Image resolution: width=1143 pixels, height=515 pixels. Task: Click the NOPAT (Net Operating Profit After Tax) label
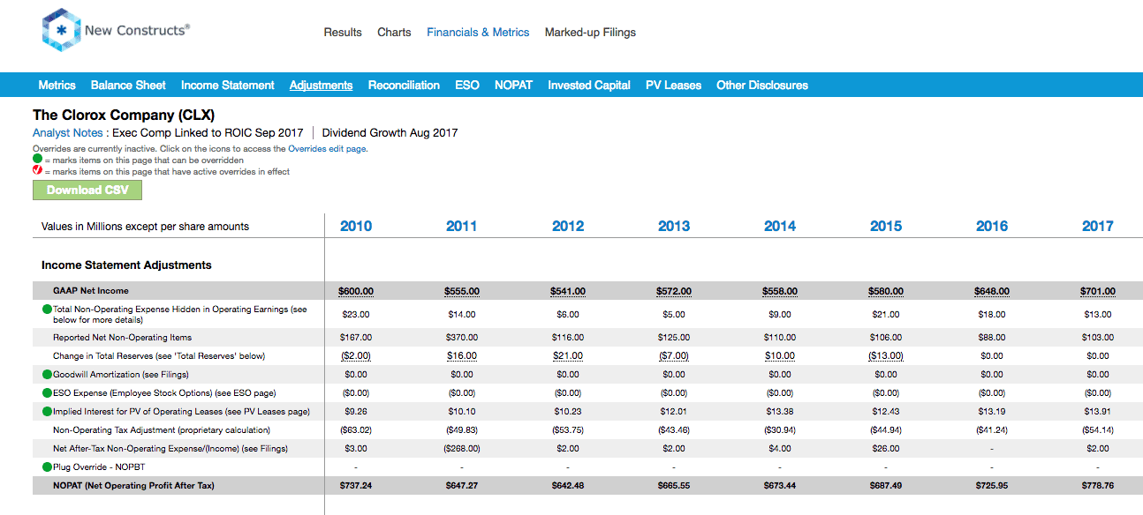(133, 486)
